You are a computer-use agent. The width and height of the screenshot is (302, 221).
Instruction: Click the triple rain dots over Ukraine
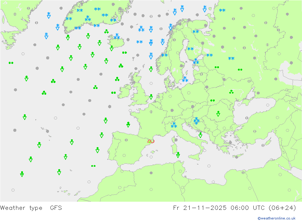(231, 92)
